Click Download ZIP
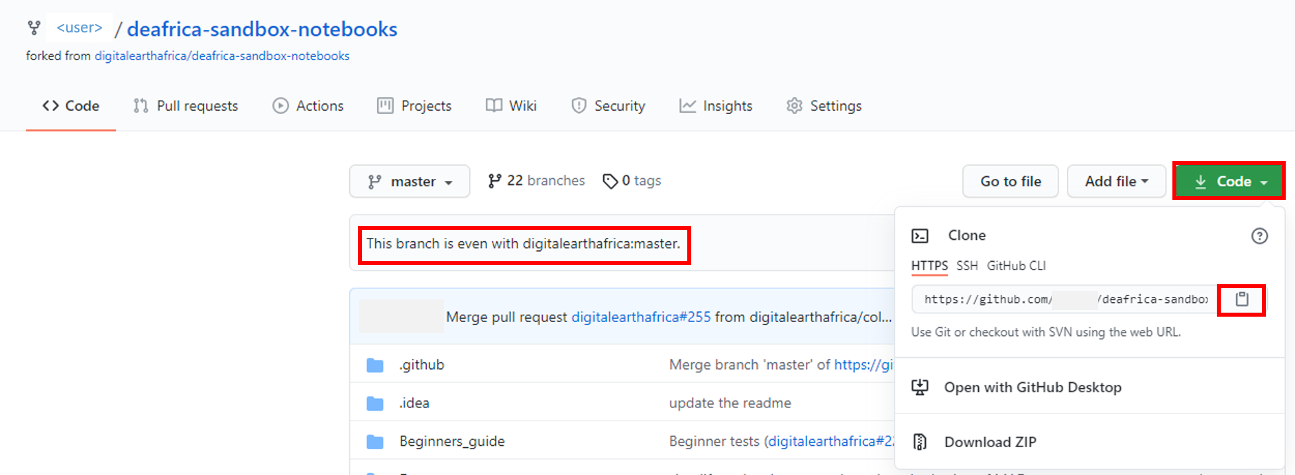This screenshot has height=475, width=1295. (x=990, y=442)
